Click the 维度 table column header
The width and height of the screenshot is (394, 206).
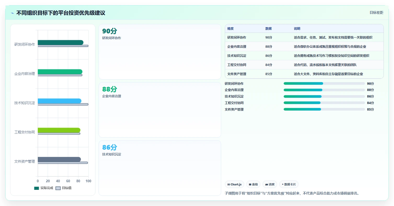pyautogui.click(x=231, y=28)
